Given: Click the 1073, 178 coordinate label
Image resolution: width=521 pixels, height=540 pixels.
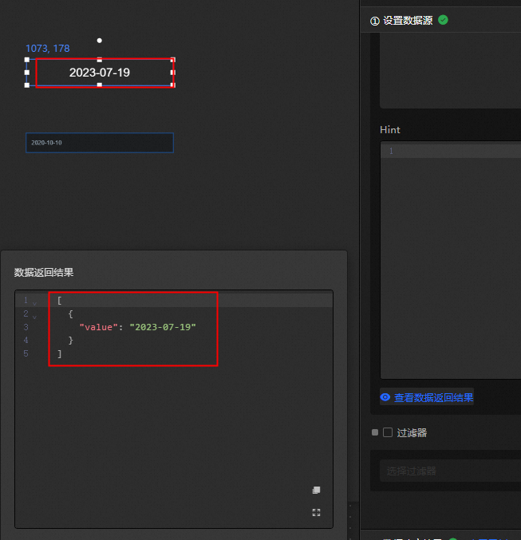Looking at the screenshot, I should pyautogui.click(x=48, y=48).
